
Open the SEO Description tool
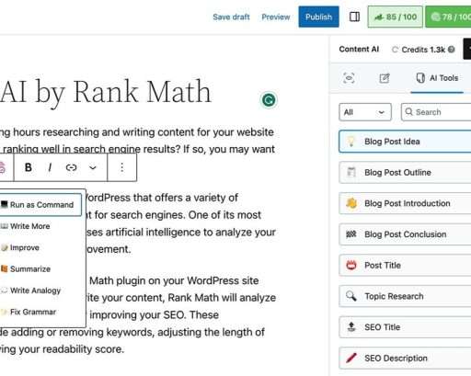405,359
